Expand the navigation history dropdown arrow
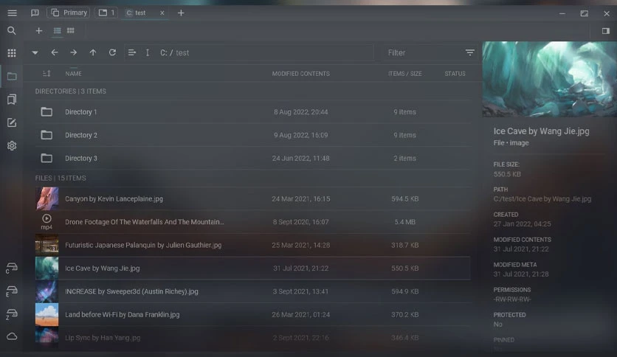 (35, 52)
